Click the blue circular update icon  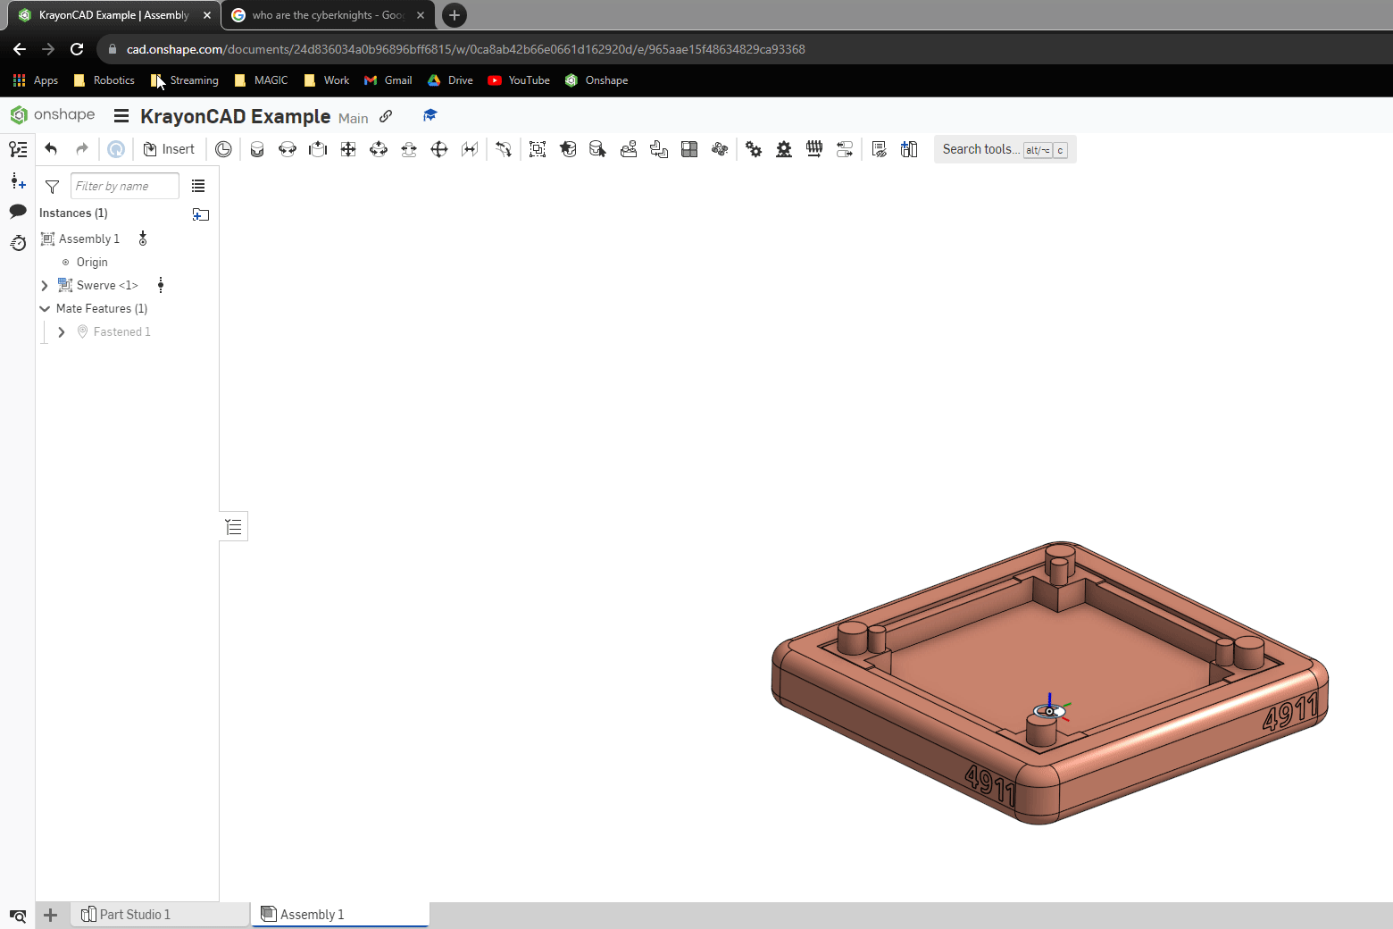[x=116, y=149]
